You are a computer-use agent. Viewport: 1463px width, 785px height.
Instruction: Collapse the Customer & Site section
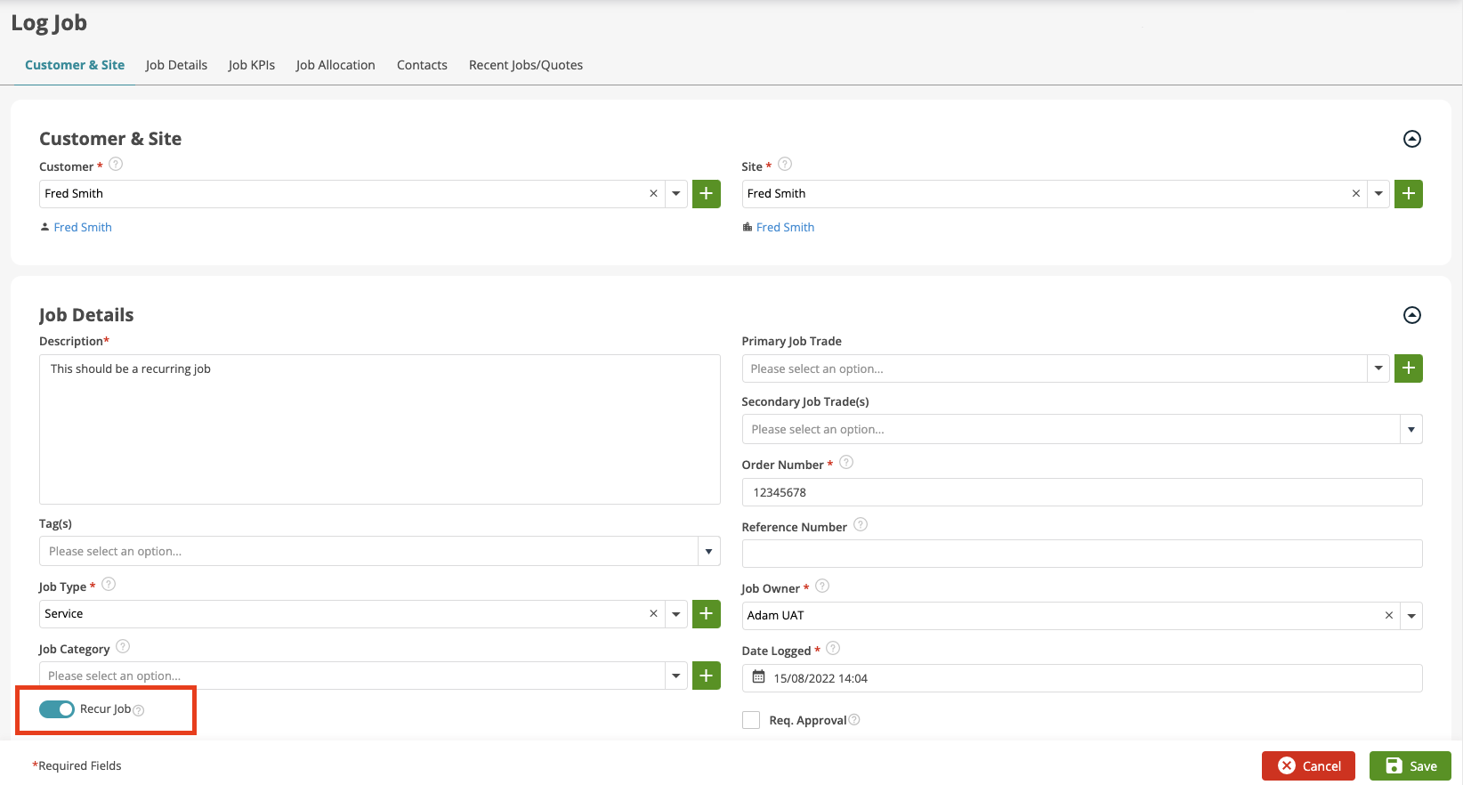(x=1412, y=139)
